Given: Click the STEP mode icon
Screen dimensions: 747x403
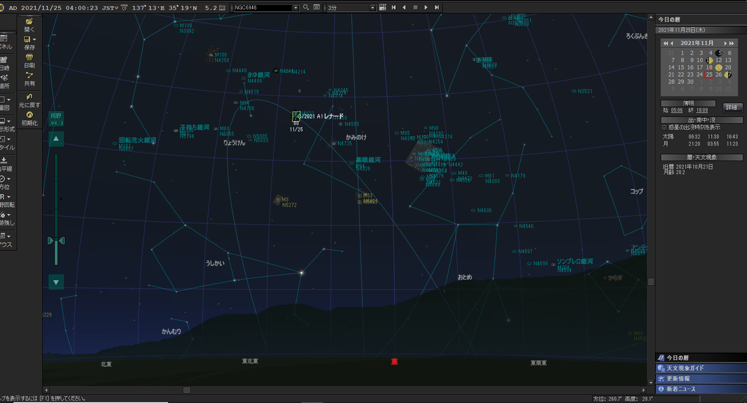Looking at the screenshot, I should (x=382, y=7).
